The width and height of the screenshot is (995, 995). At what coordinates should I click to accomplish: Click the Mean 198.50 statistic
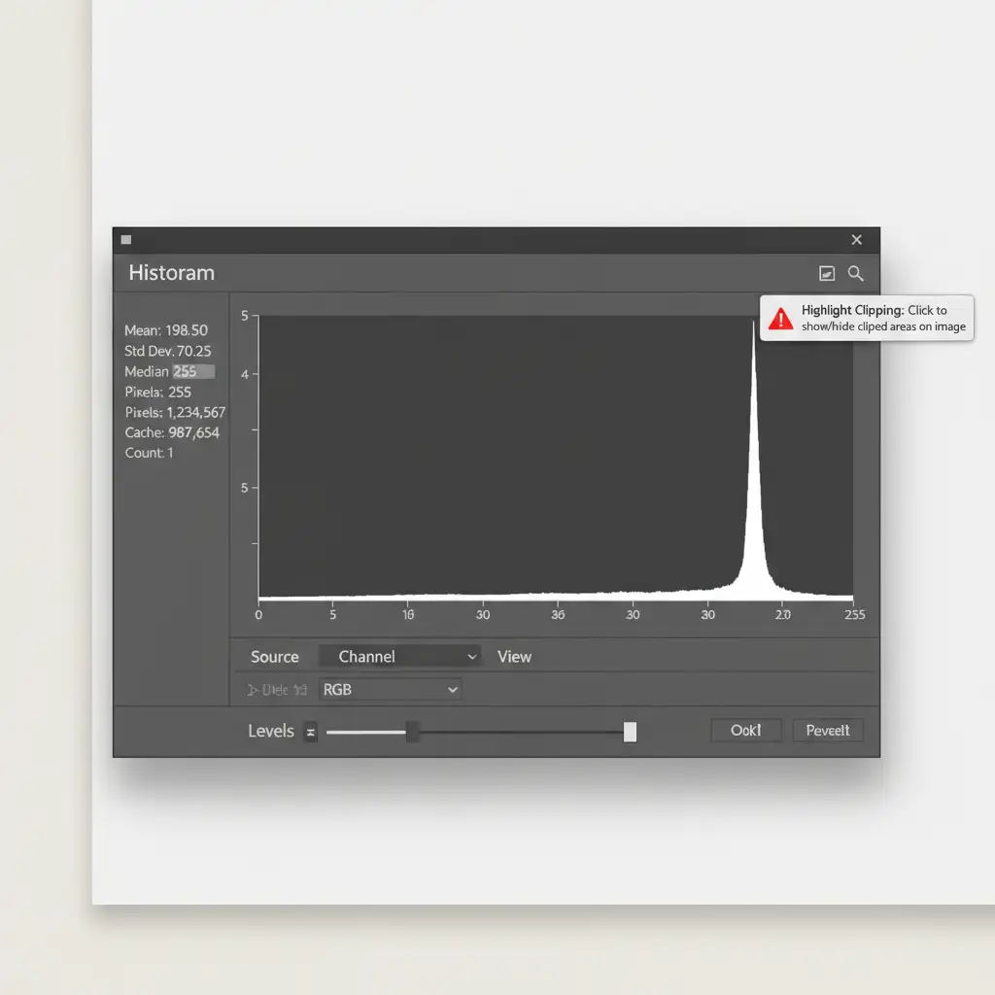[166, 330]
